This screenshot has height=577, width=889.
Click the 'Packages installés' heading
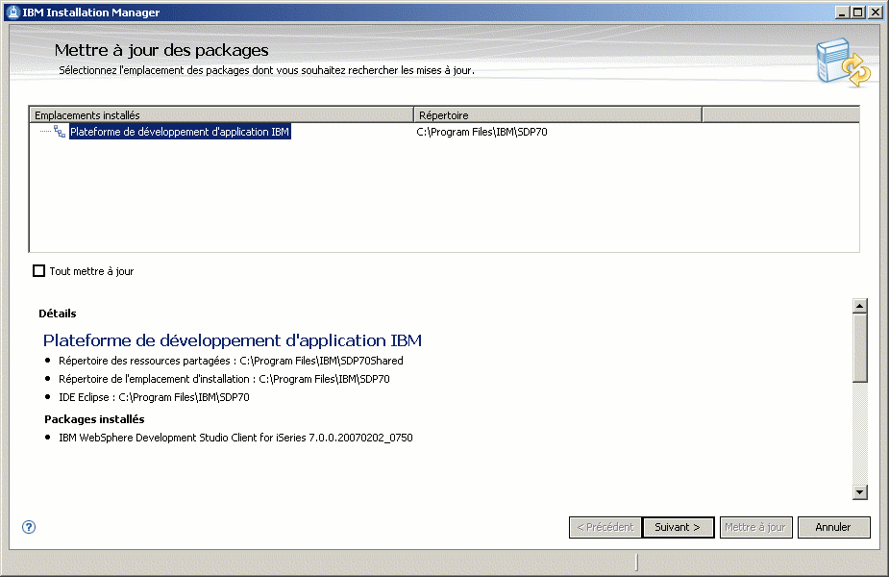94,419
